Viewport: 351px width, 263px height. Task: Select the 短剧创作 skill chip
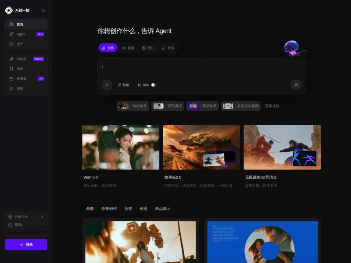pyautogui.click(x=133, y=106)
